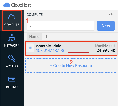Select the console.idclo... resource name
This screenshot has width=118, height=106.
[x=50, y=46]
